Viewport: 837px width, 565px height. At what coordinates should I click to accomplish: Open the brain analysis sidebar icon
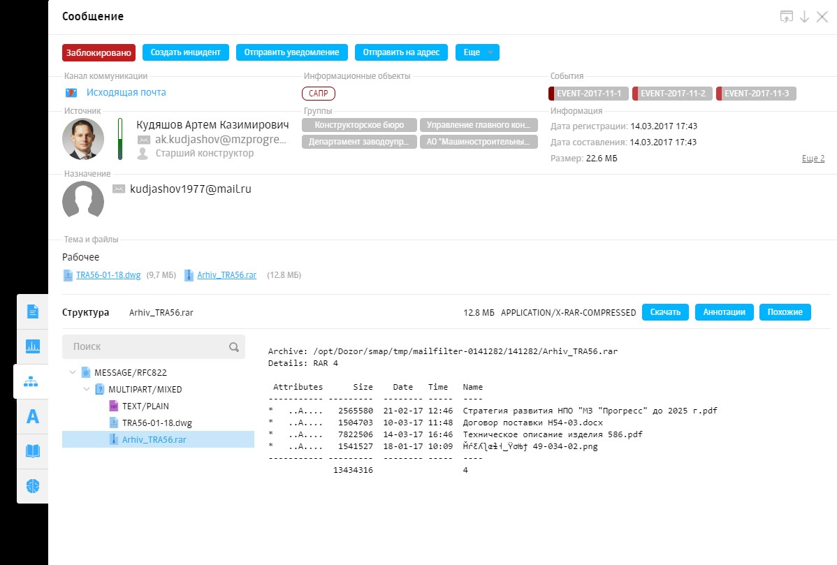click(33, 486)
